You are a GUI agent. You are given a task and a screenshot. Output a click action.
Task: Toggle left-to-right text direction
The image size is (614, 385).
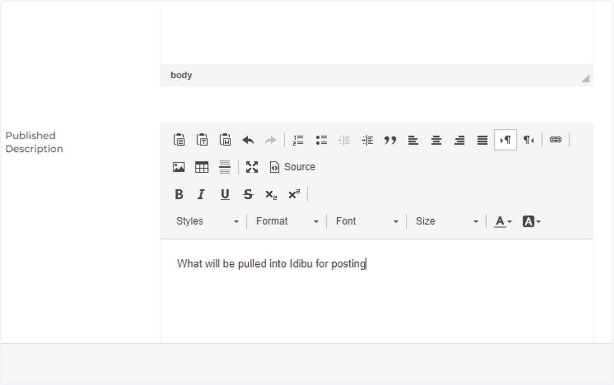(x=506, y=140)
